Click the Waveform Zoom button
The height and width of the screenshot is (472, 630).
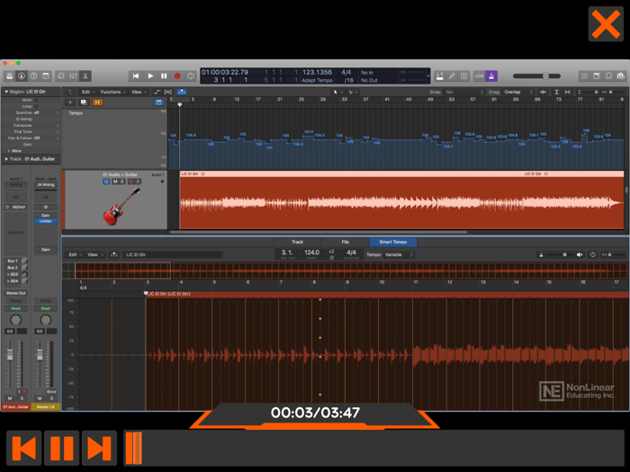pyautogui.click(x=543, y=92)
